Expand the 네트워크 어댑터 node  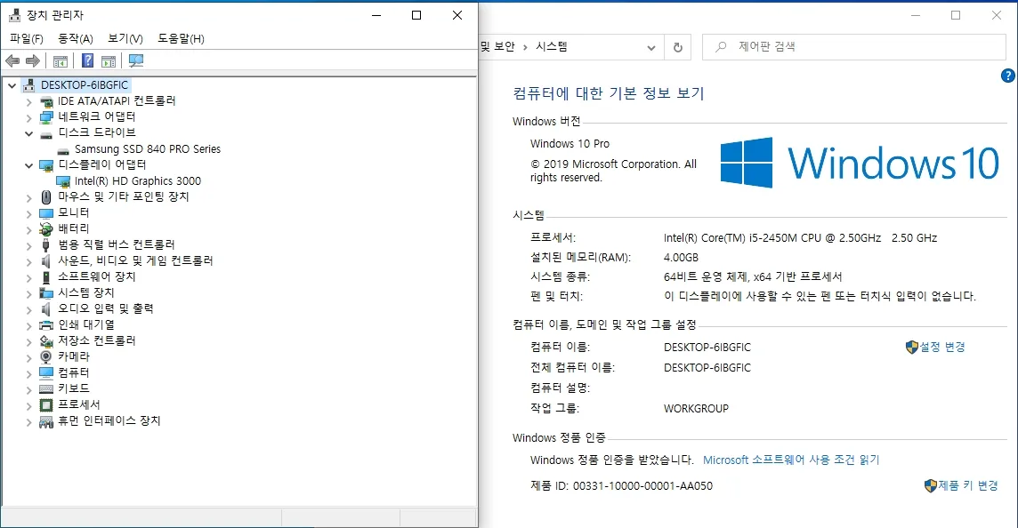click(x=28, y=118)
